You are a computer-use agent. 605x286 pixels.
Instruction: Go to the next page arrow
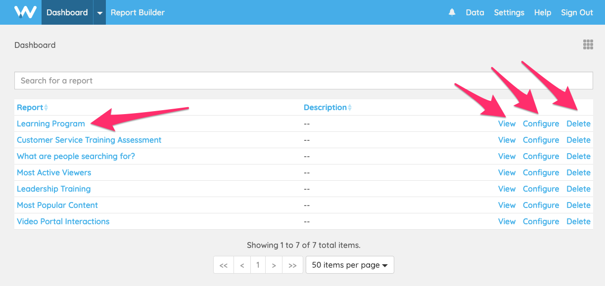(274, 265)
